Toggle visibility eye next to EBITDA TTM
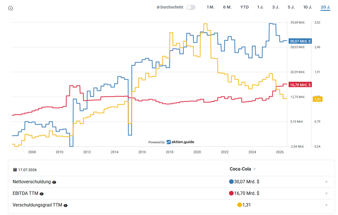338x215 pixels. tap(42, 194)
